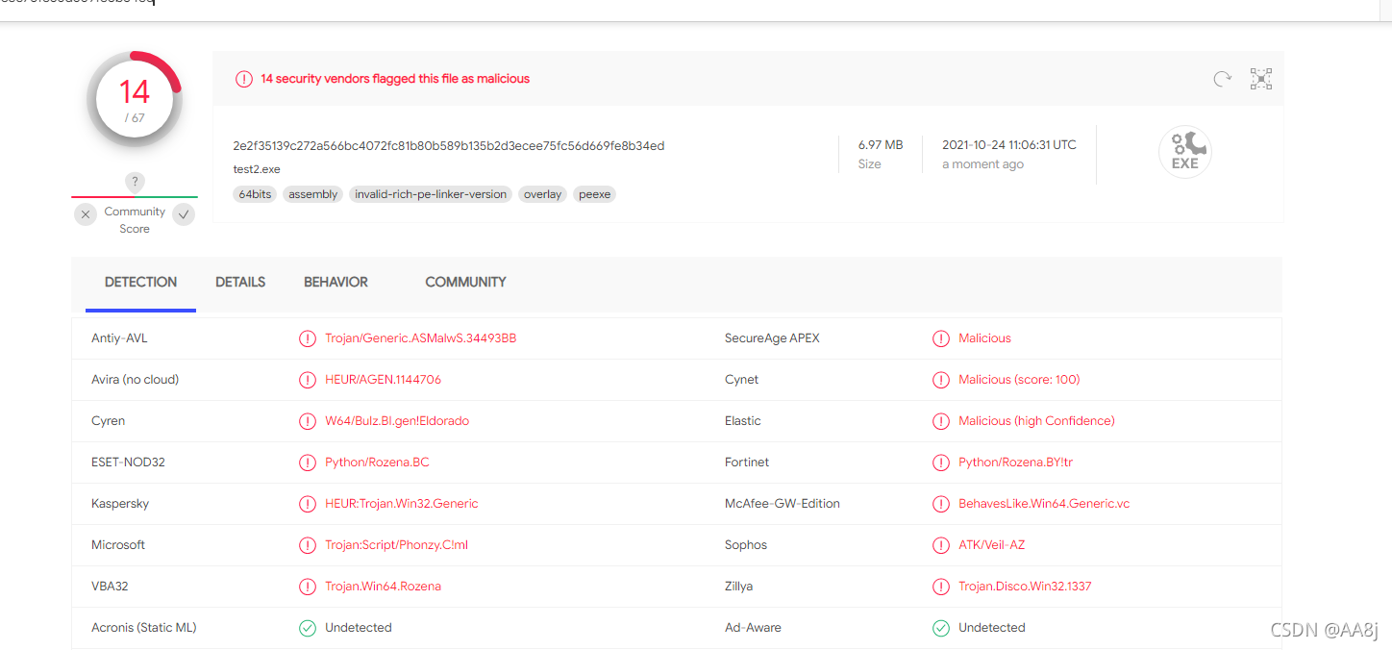The image size is (1392, 650).
Task: Select the DETECTION tab
Action: coord(140,283)
